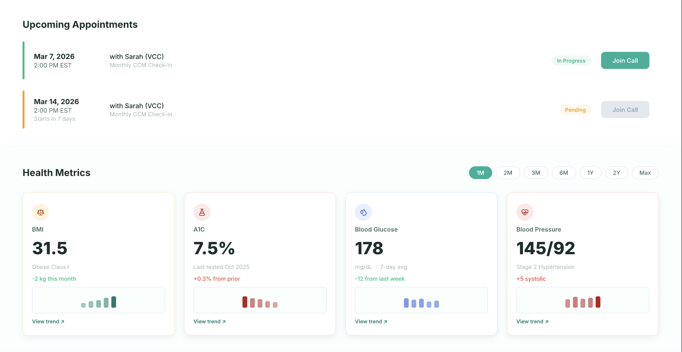
Task: Switch to the Max time range
Action: tap(645, 173)
